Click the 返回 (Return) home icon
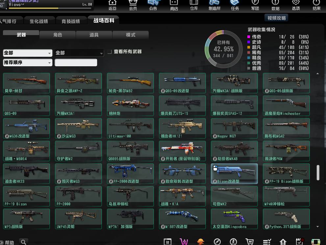The height and width of the screenshot is (245, 326). pyautogui.click(x=113, y=5)
